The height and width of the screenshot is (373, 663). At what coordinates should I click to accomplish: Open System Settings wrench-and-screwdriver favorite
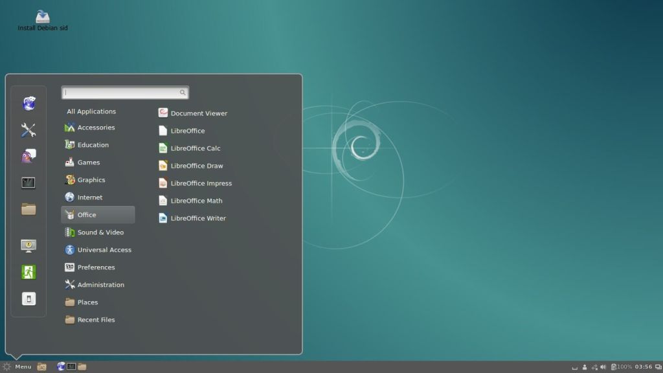28,130
